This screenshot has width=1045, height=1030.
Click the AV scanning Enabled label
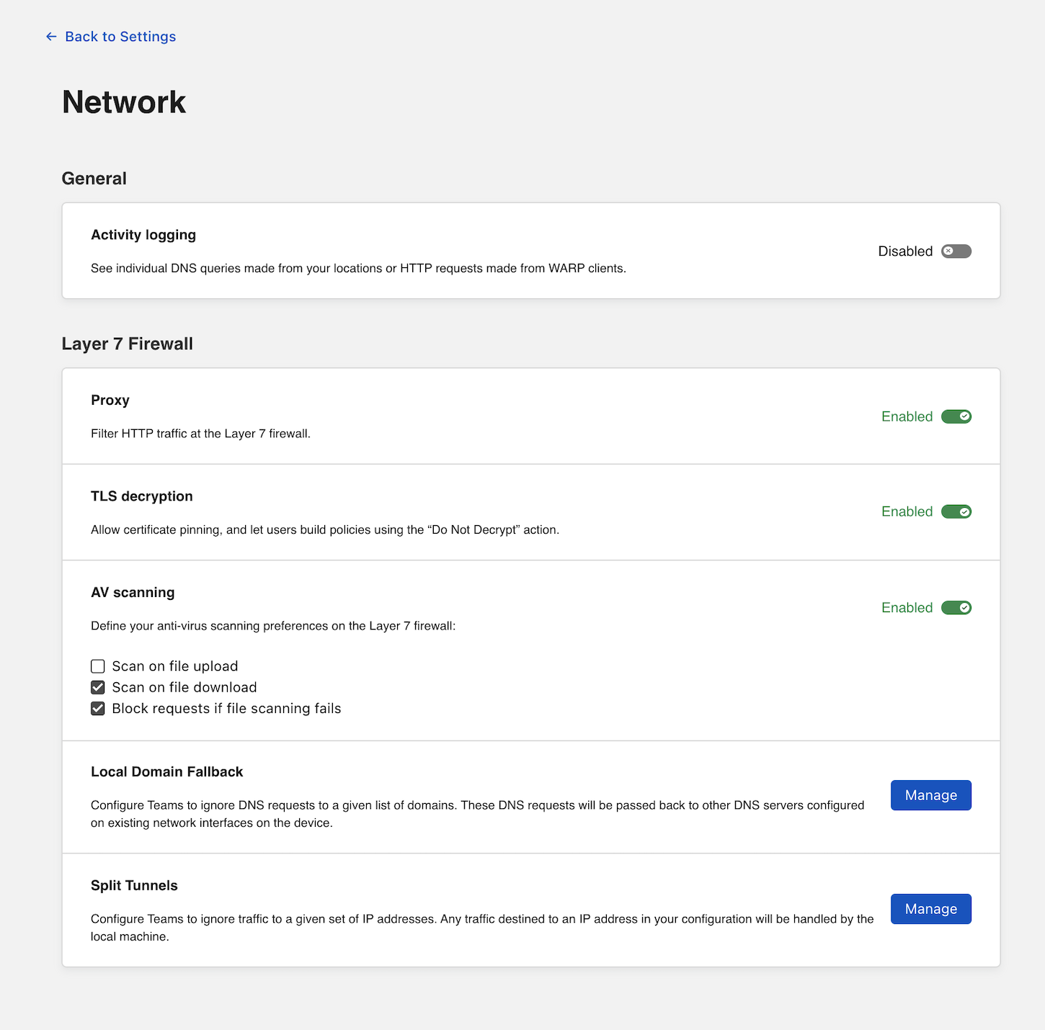click(x=907, y=607)
